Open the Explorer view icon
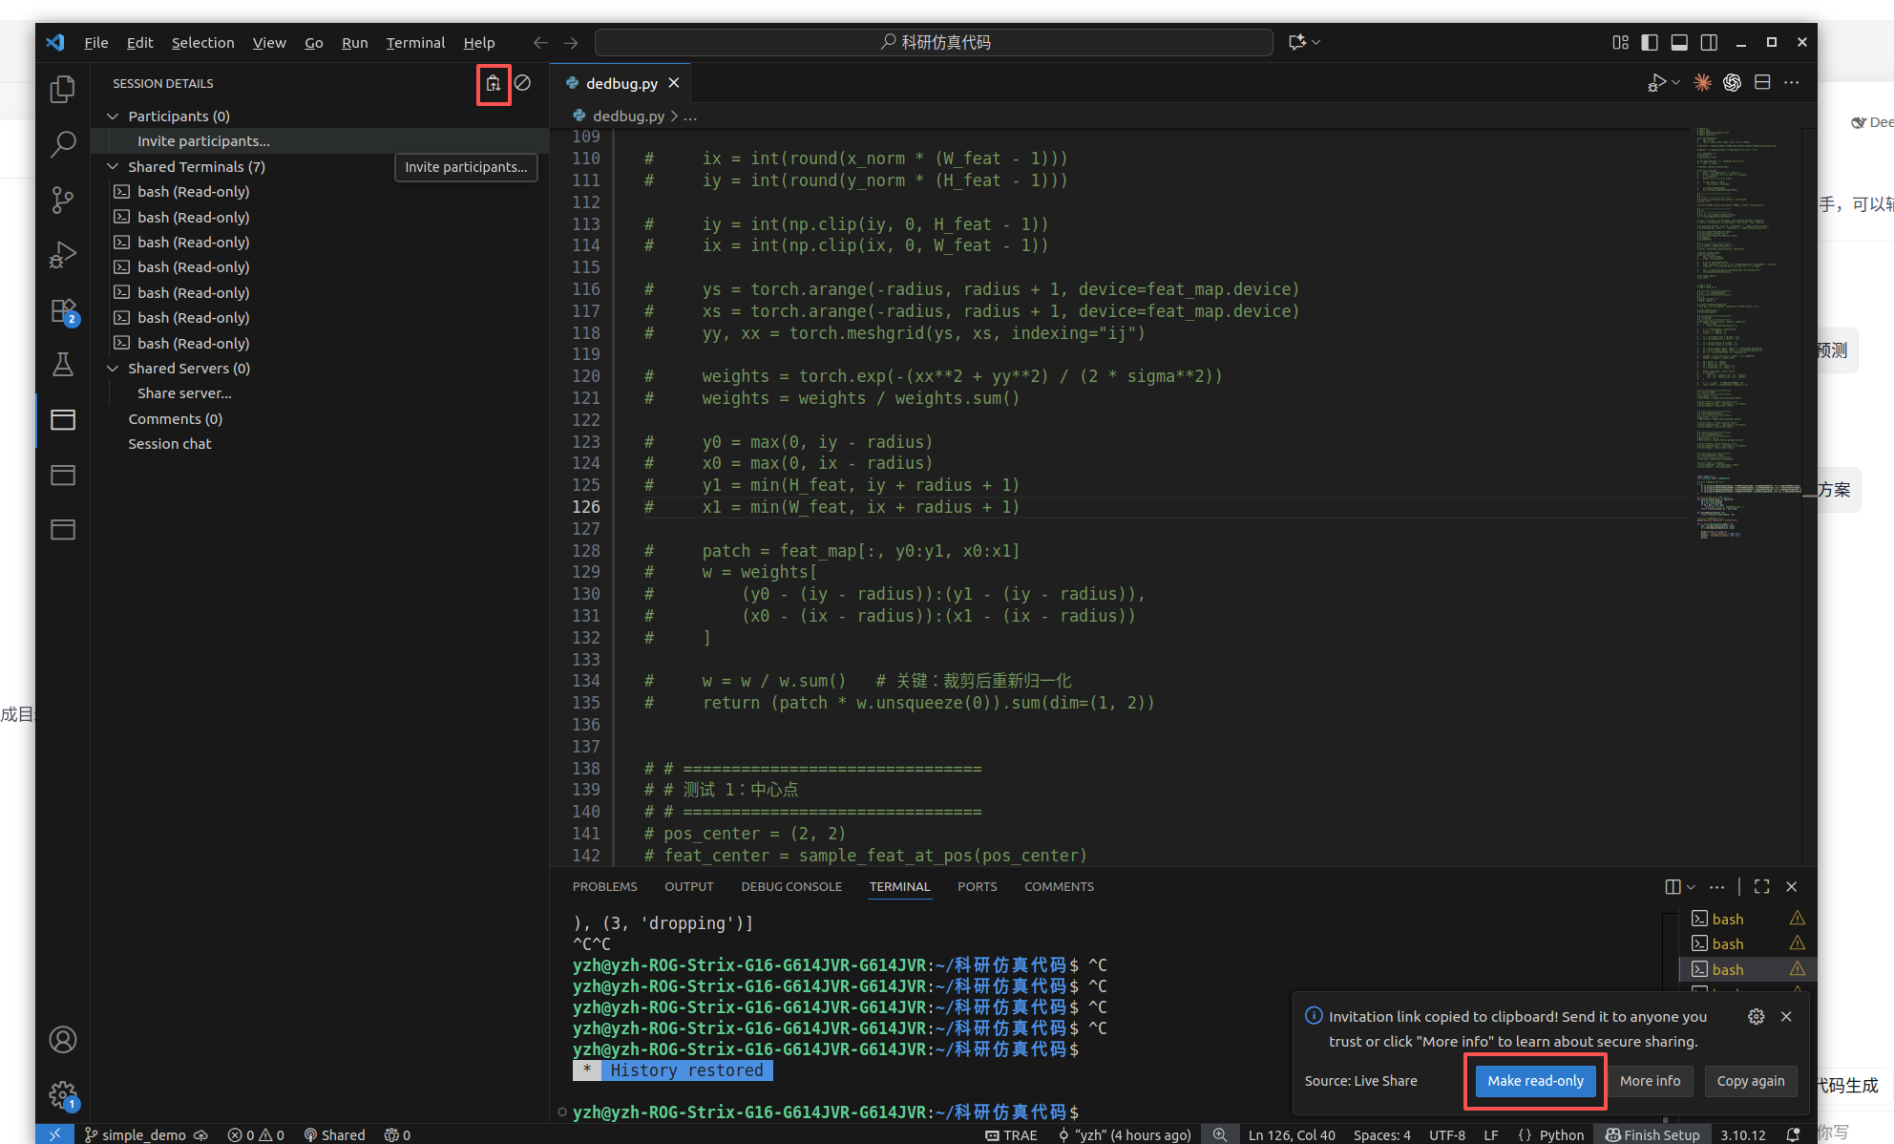The image size is (1894, 1144). click(63, 89)
